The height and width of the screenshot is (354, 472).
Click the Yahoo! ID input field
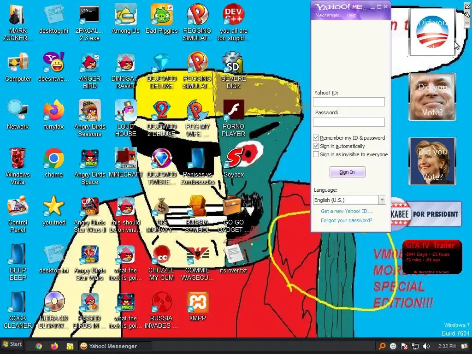point(348,102)
